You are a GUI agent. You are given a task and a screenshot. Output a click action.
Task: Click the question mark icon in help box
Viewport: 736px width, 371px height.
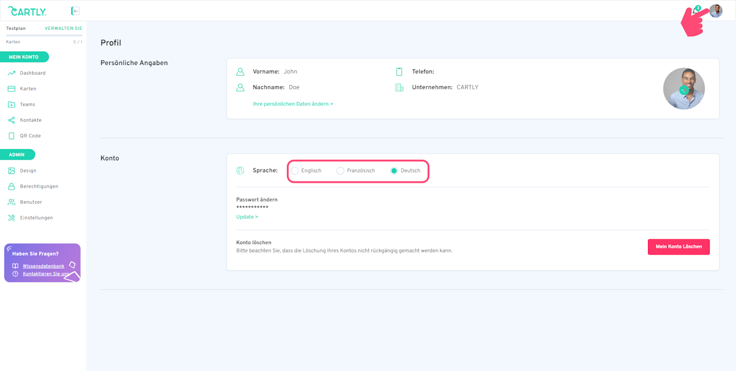(x=16, y=274)
